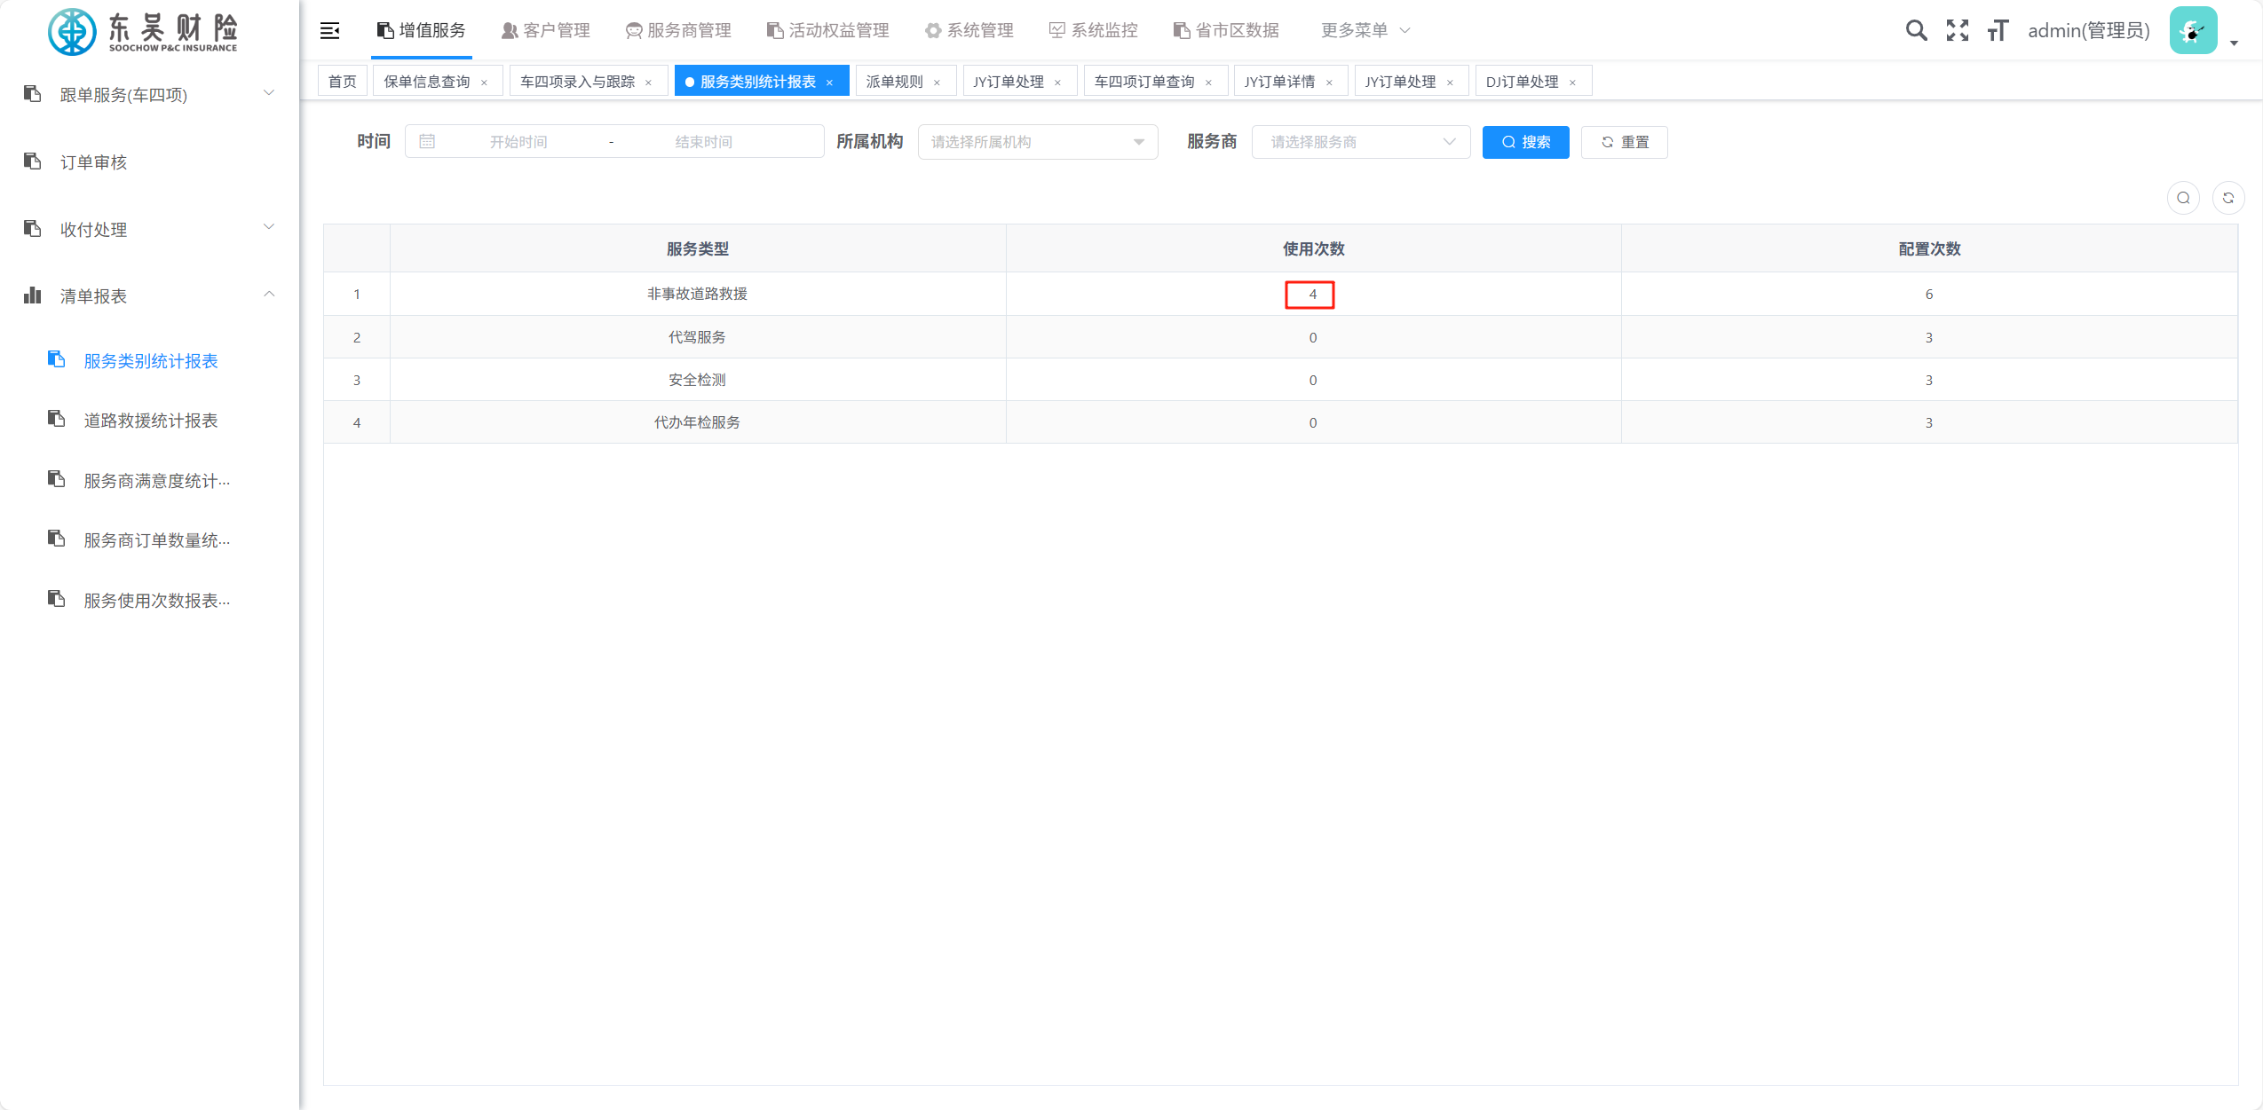Open the 所属机构 dropdown
Viewport: 2263px width, 1110px height.
tap(1037, 142)
